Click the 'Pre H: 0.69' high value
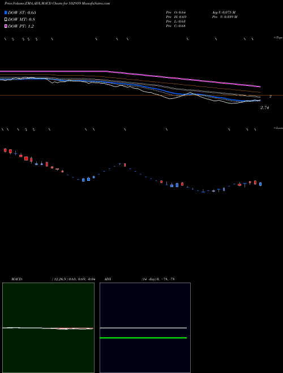 [x=176, y=17]
